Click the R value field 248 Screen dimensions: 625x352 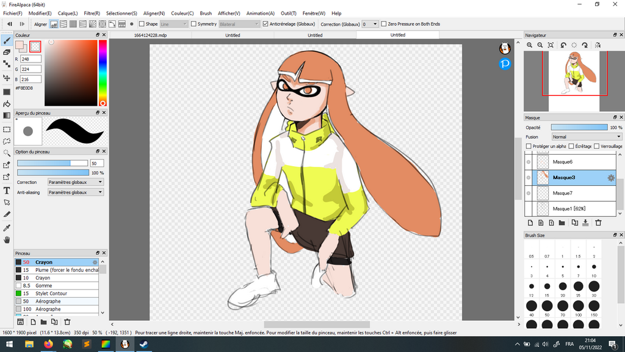click(x=31, y=59)
